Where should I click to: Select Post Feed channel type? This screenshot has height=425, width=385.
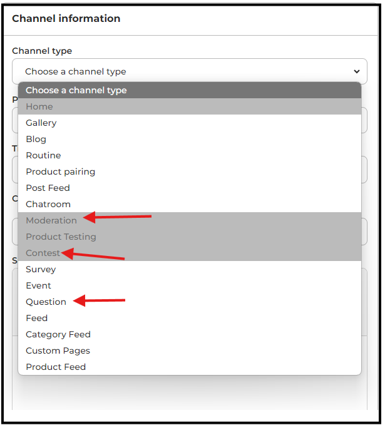click(48, 188)
